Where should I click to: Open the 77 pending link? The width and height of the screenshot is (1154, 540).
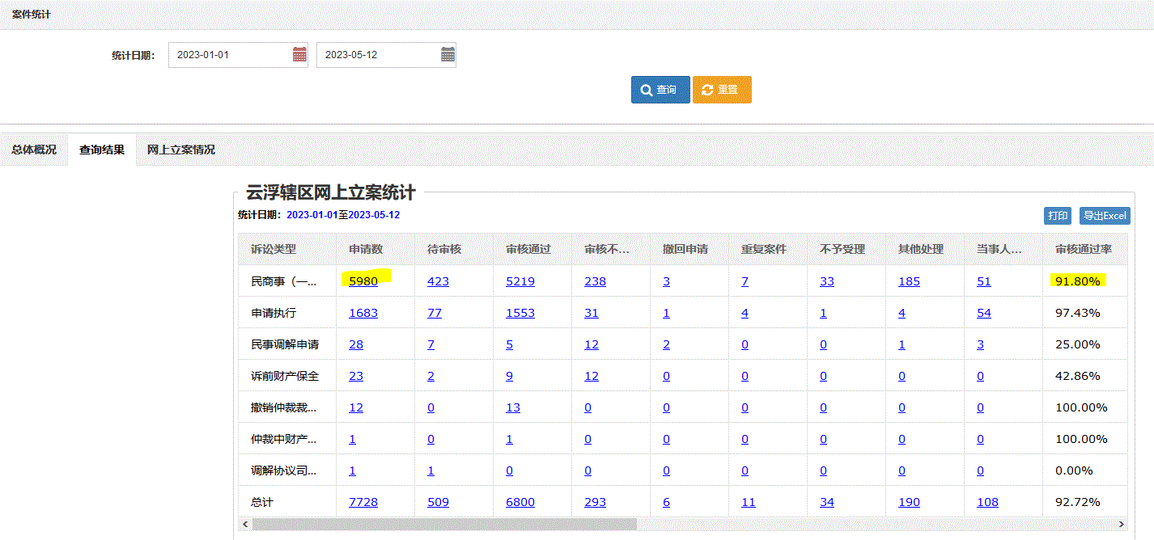(435, 313)
